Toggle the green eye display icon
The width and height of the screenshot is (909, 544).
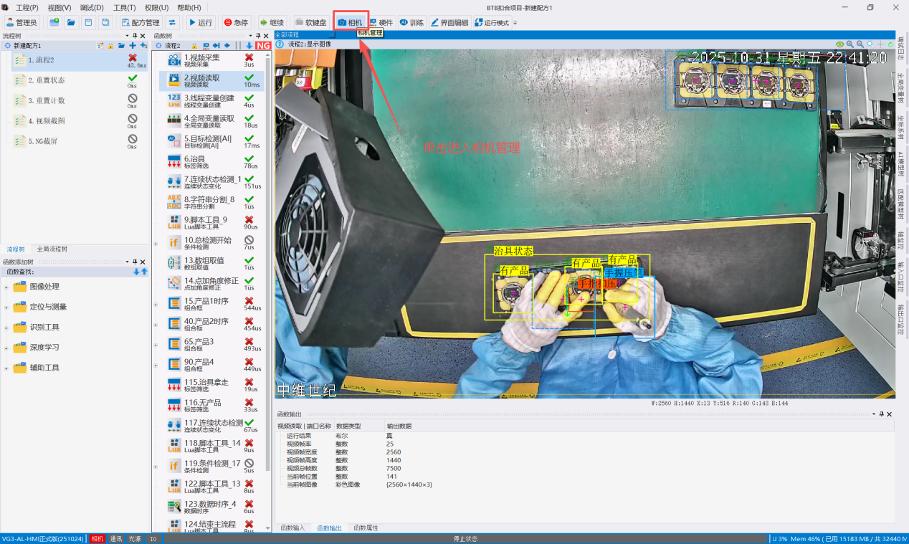839,44
